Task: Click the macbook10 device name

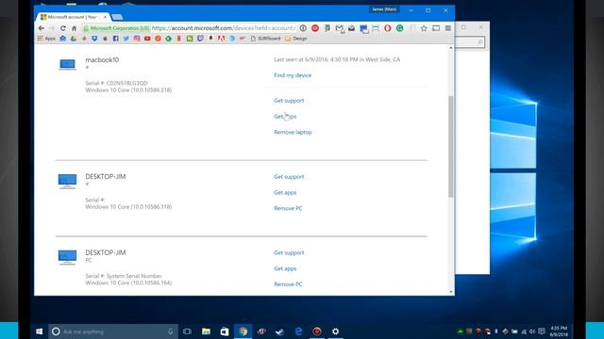Action: coord(102,59)
